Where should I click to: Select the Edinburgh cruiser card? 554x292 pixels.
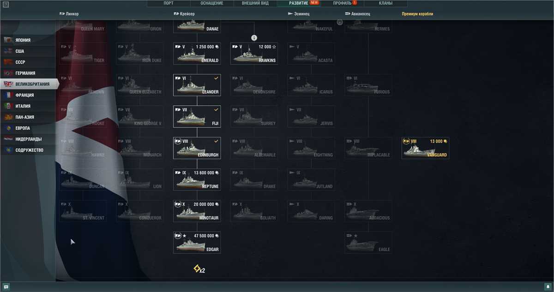(x=197, y=148)
